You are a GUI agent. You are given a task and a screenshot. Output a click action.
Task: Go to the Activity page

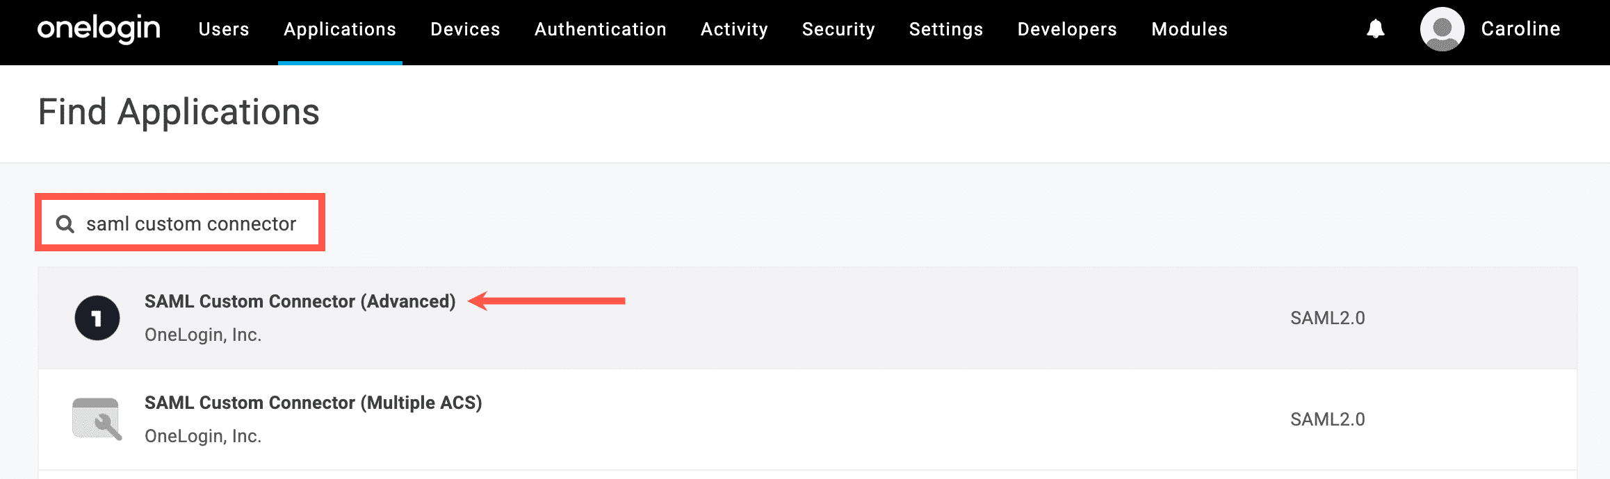[x=734, y=29]
